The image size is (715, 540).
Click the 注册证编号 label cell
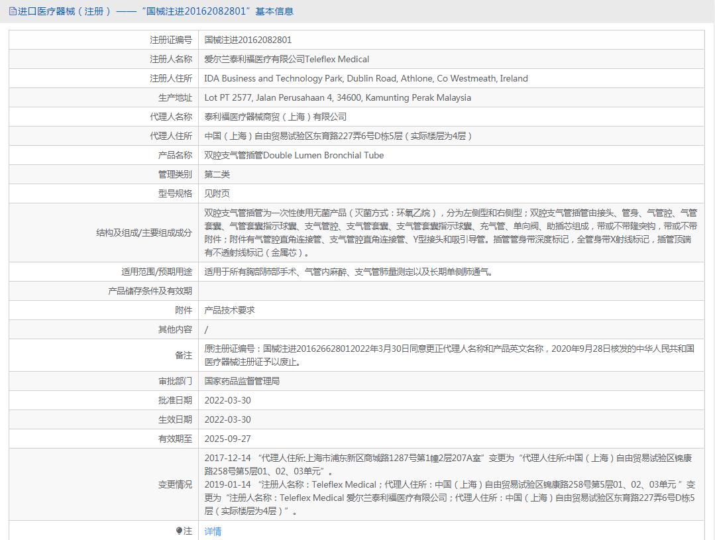171,40
